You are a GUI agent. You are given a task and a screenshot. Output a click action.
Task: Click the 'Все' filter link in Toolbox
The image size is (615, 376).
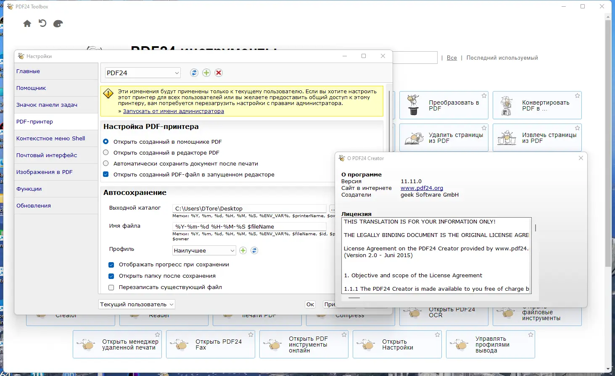point(452,58)
